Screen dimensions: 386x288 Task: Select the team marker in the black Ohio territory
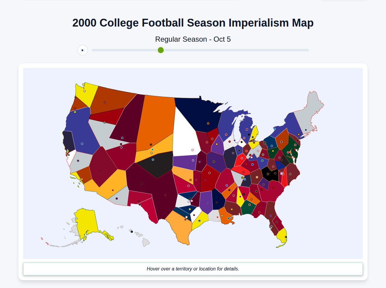pyautogui.click(x=268, y=174)
